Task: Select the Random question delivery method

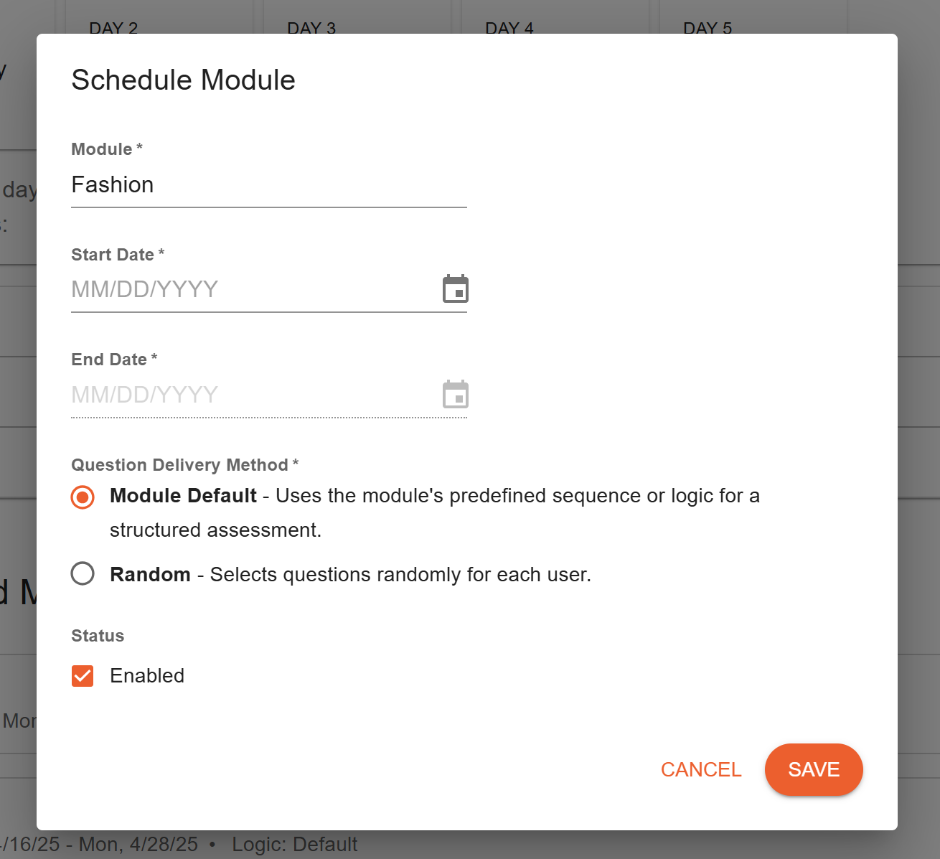Action: point(83,573)
